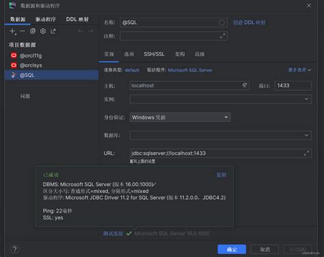Image resolution: width=324 pixels, height=257 pixels.
Task: Click the SSL: yes text line
Action: (x=53, y=217)
